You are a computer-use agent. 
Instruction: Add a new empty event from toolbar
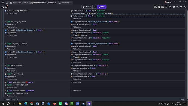[x=155, y=7]
